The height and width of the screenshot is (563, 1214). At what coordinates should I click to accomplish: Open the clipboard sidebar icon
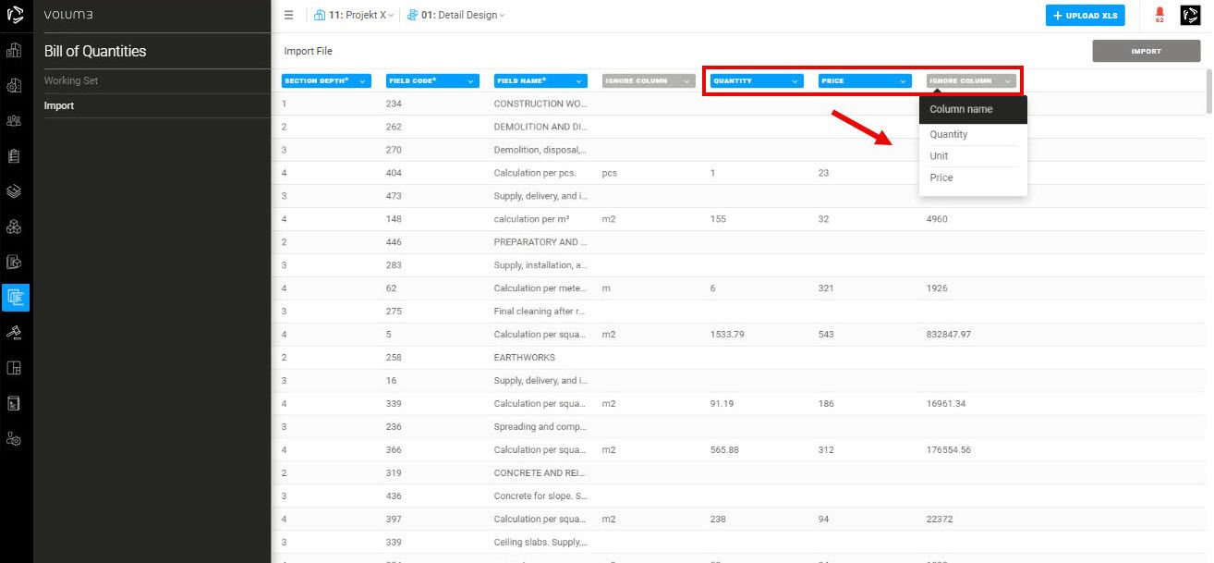tap(14, 156)
